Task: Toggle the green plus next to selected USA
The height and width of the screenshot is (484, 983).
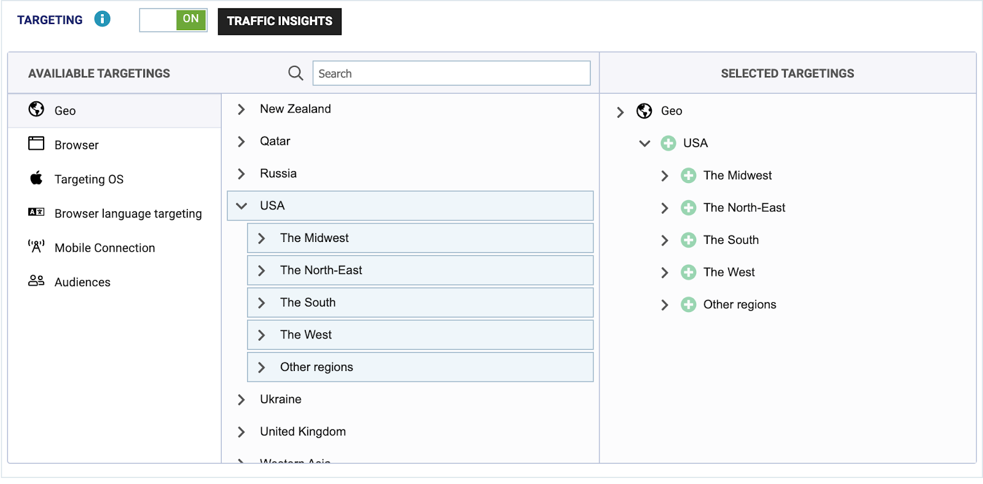Action: [668, 143]
